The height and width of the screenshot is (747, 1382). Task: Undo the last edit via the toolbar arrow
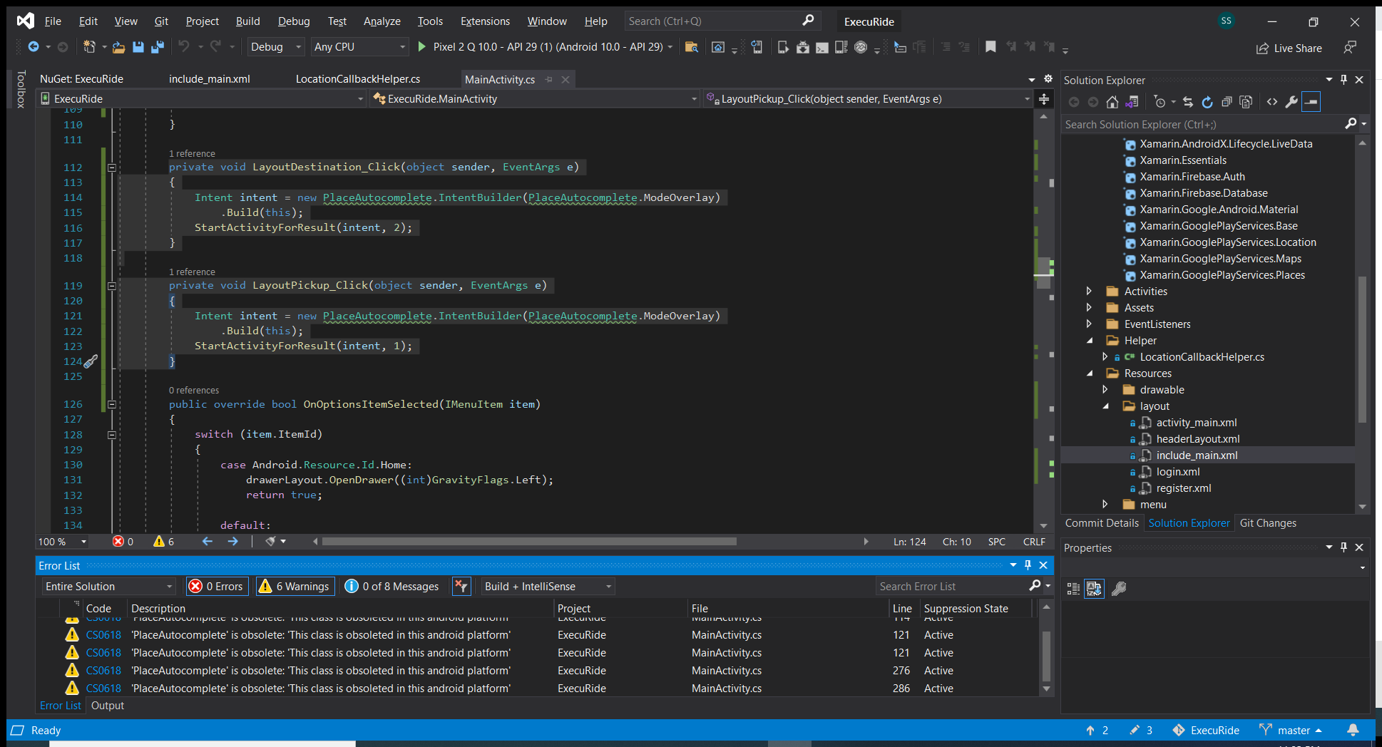[184, 47]
